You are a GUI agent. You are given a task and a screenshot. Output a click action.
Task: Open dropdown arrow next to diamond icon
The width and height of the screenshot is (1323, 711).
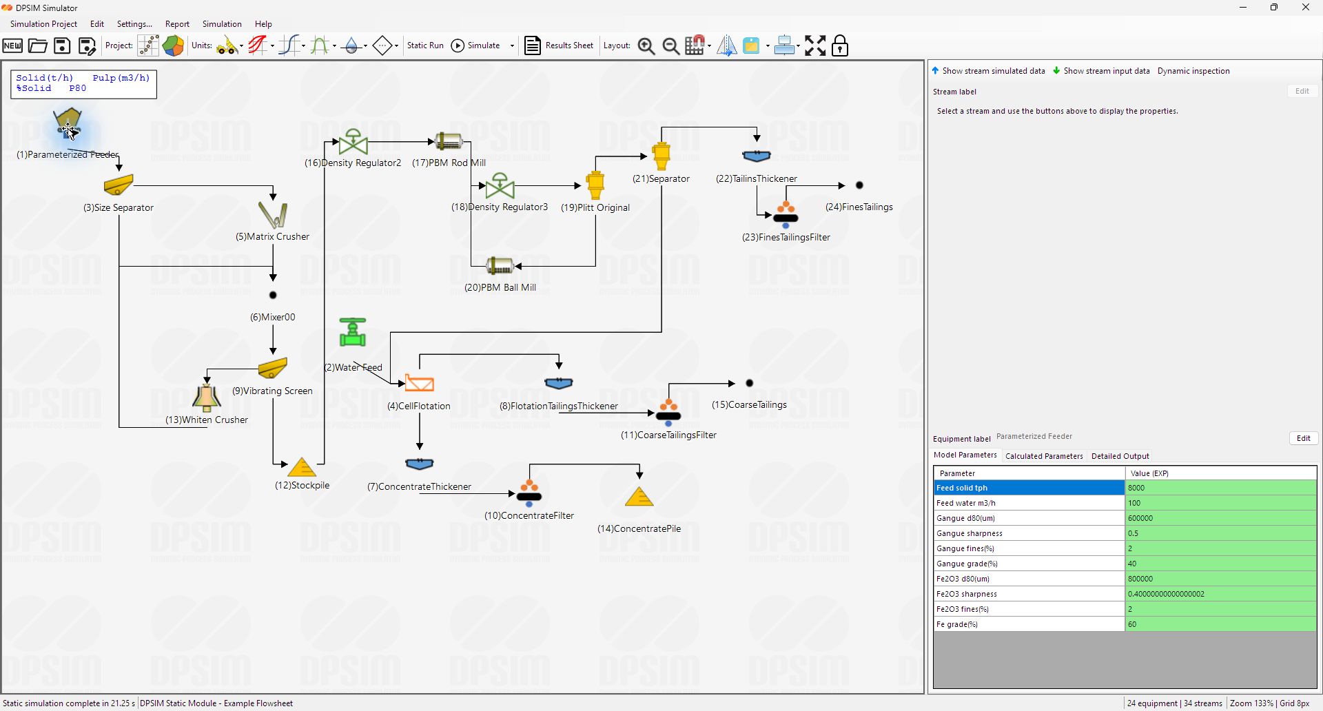[397, 46]
